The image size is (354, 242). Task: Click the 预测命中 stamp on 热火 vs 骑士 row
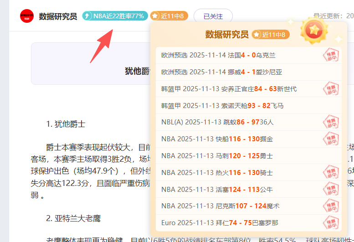coord(330,172)
